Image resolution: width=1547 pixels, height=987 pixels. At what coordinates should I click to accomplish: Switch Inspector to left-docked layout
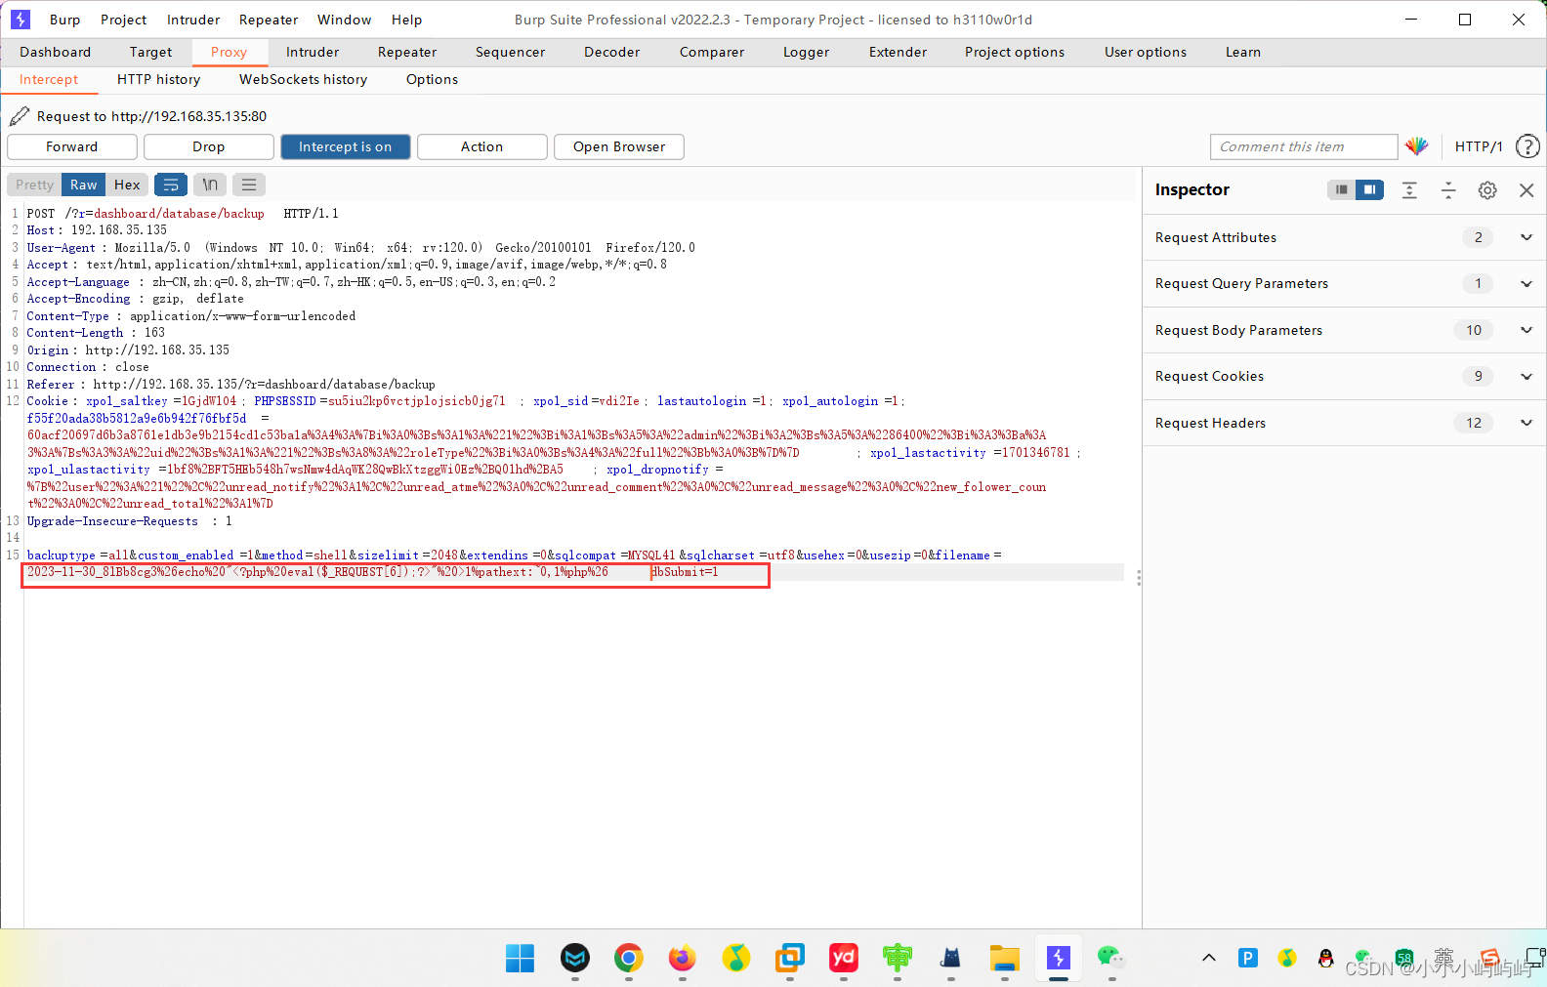(x=1342, y=189)
